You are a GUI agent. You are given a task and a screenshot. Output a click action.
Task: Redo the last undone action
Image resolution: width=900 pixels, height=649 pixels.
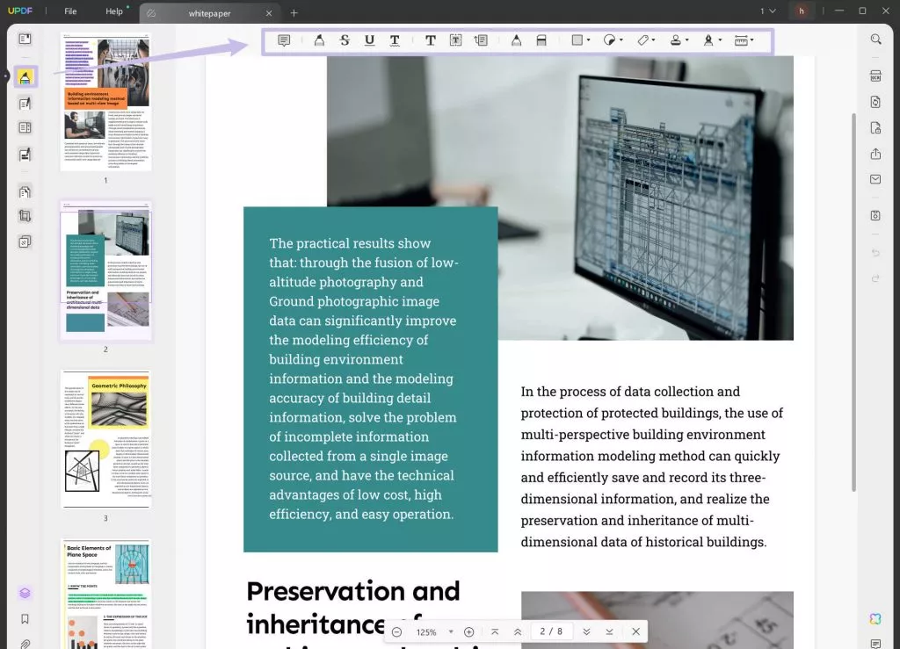click(x=875, y=278)
